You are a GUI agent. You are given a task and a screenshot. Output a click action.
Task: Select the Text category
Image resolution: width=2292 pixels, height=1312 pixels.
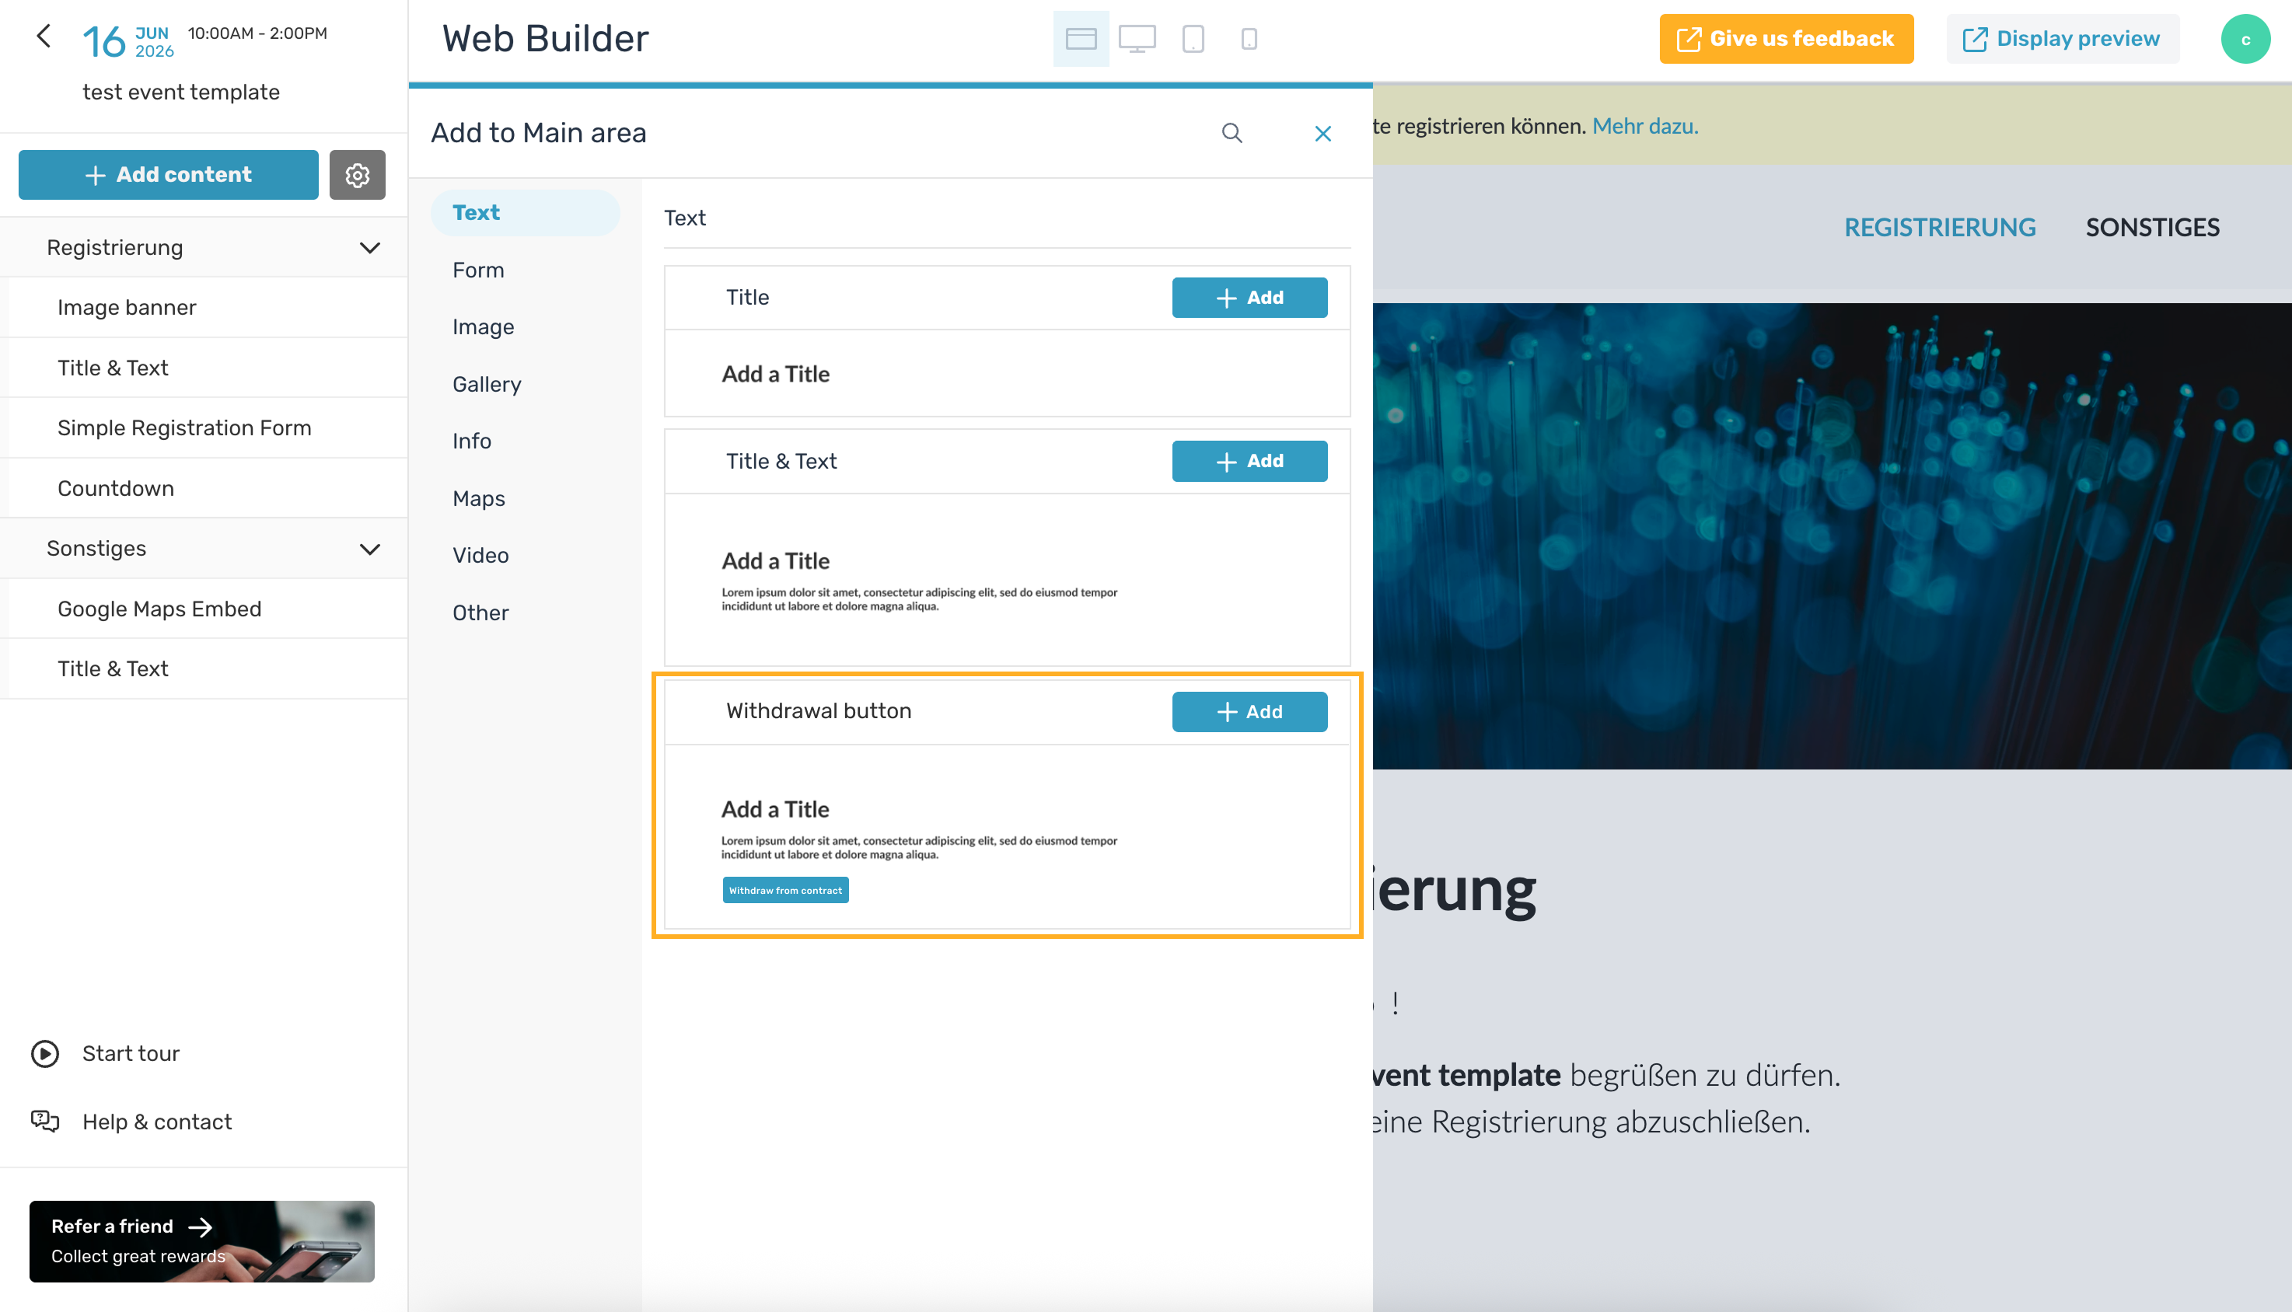(x=525, y=213)
